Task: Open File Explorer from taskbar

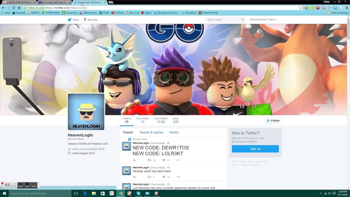Action: (x=94, y=193)
